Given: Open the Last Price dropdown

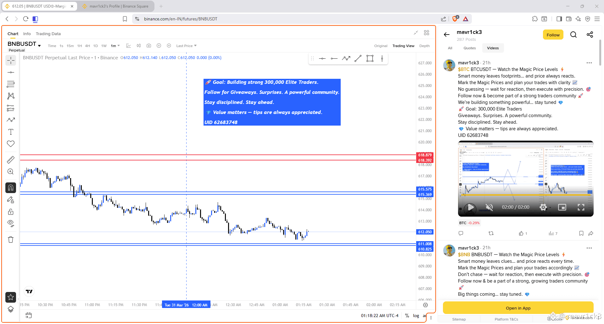Looking at the screenshot, I should pos(186,46).
